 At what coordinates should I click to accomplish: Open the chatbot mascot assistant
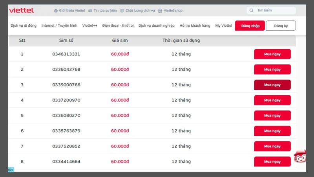[300, 156]
